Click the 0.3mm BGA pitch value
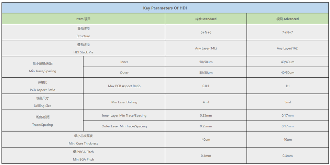Viewport: 330px width, 165px height. tap(287, 156)
